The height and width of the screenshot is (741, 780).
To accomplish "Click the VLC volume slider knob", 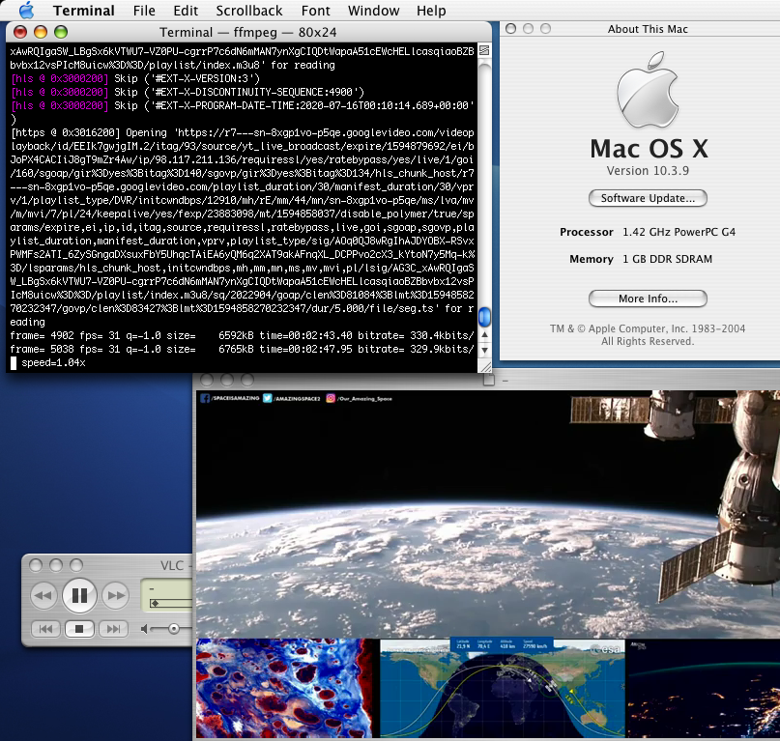I will (174, 629).
